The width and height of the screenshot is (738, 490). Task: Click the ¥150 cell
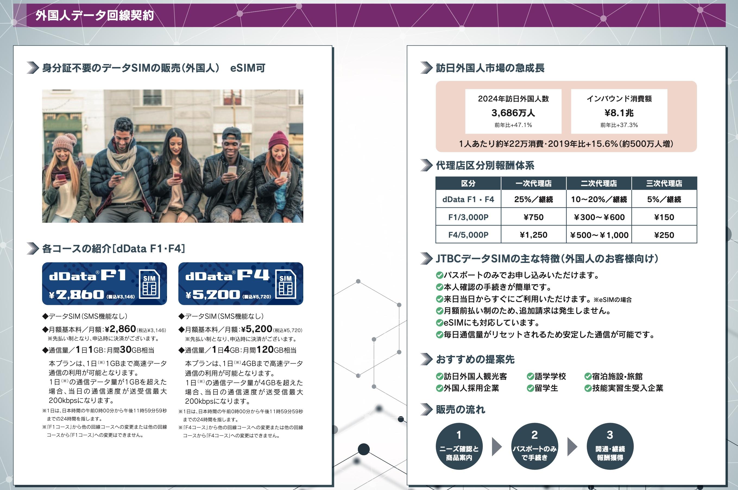pos(664,217)
